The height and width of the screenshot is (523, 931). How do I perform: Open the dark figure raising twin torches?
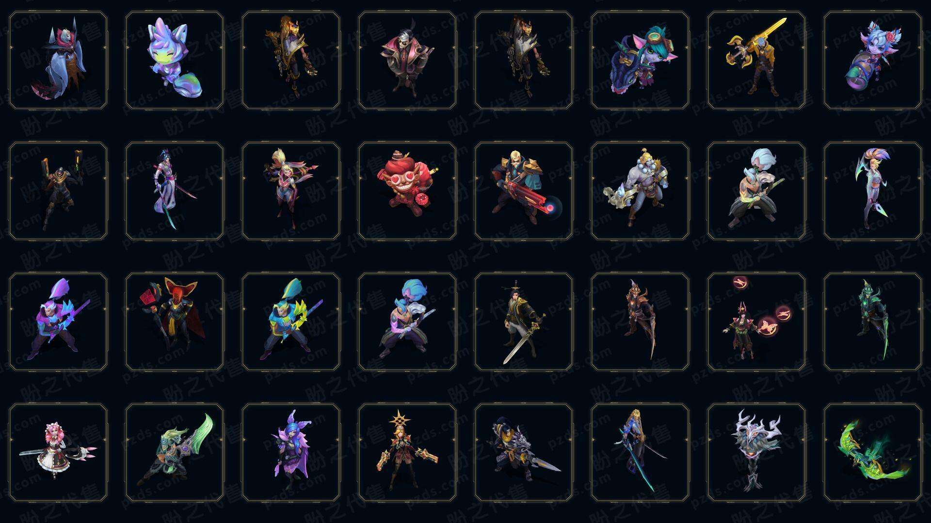click(58, 191)
